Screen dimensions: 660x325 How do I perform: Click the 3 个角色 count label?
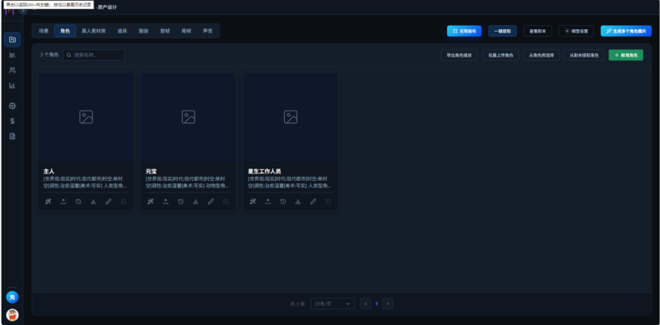coord(49,55)
